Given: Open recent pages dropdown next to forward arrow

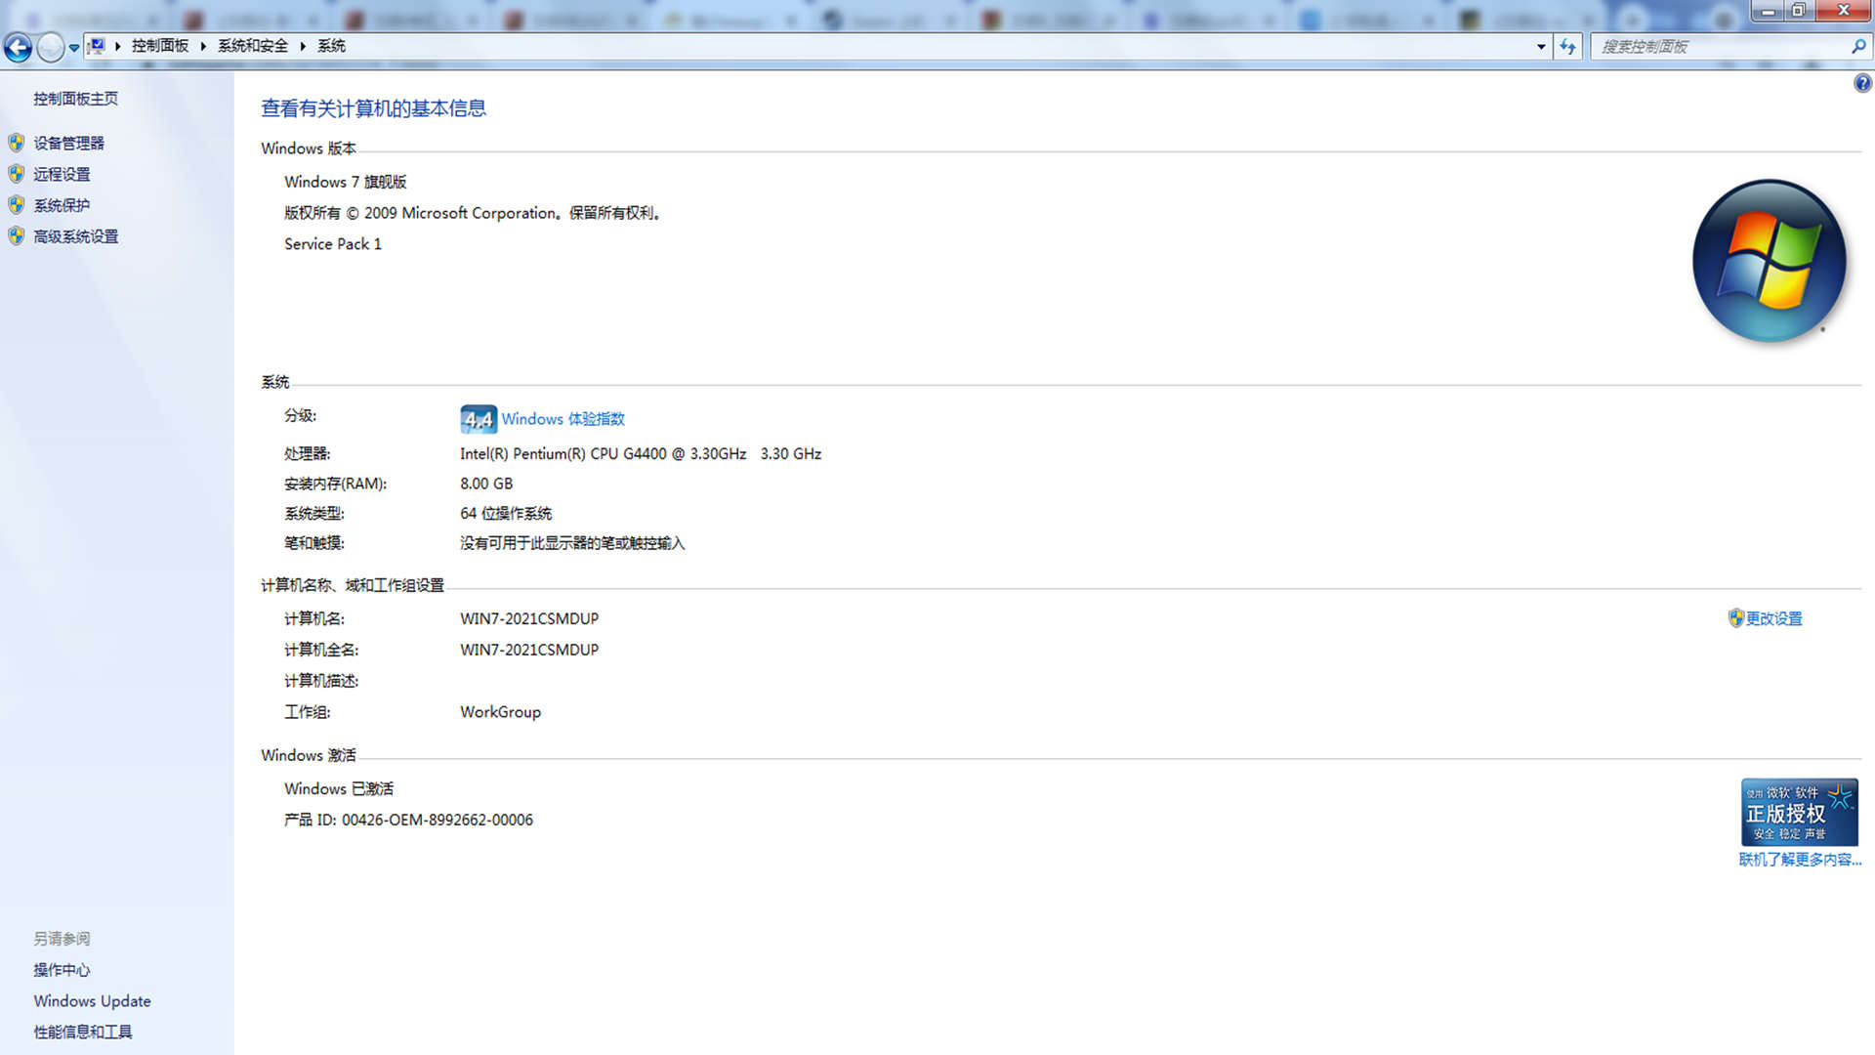Looking at the screenshot, I should [x=74, y=47].
